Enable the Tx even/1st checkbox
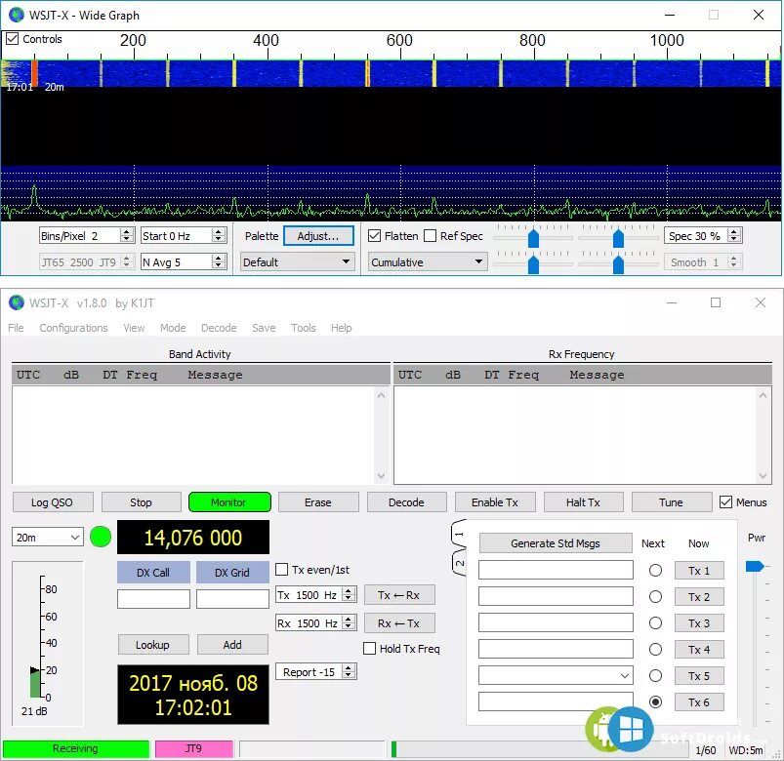This screenshot has width=784, height=761. [282, 570]
